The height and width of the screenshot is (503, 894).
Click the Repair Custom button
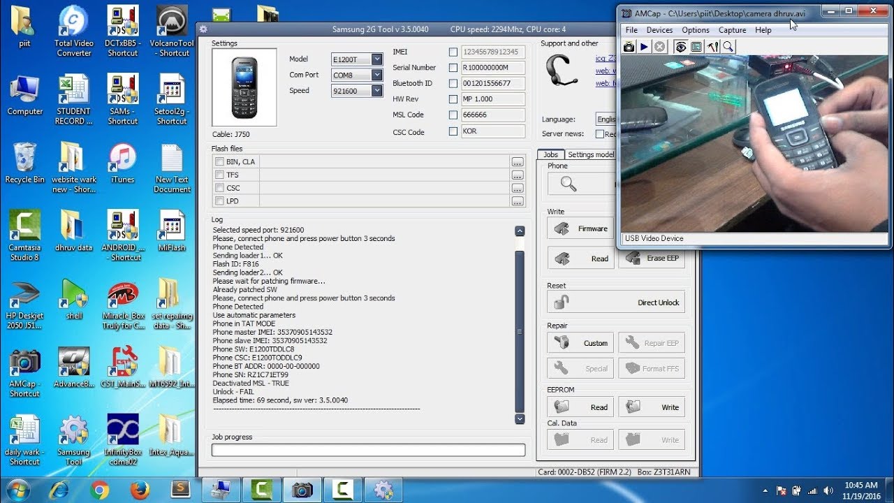click(581, 343)
